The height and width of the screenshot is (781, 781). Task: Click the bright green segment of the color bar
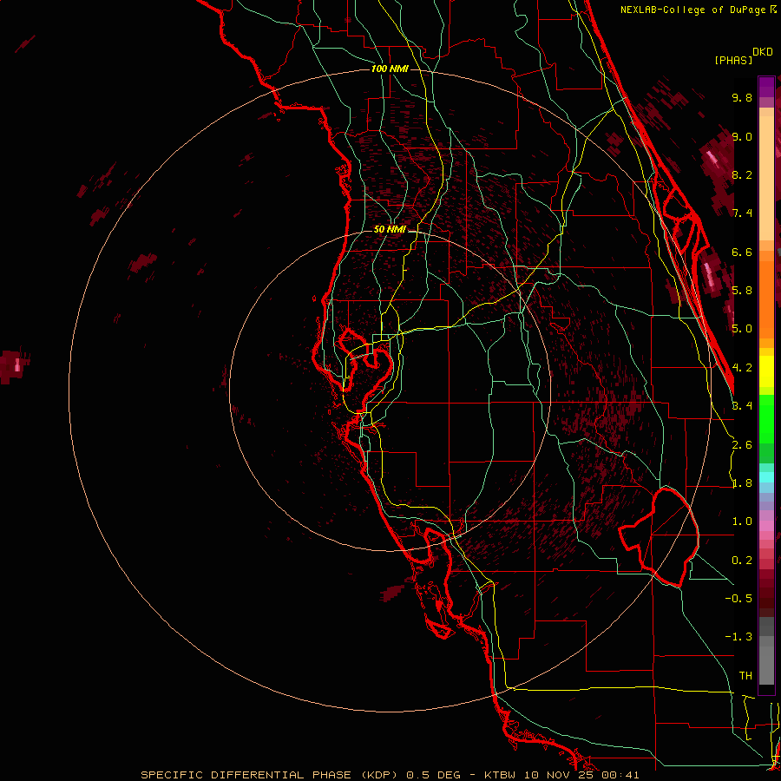click(766, 418)
